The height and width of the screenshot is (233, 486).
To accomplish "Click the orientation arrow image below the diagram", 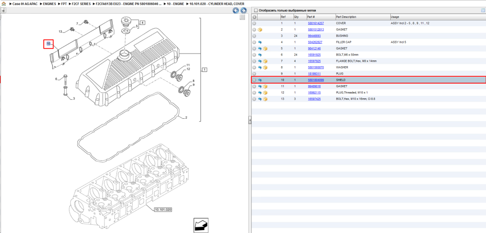I will 200,225.
